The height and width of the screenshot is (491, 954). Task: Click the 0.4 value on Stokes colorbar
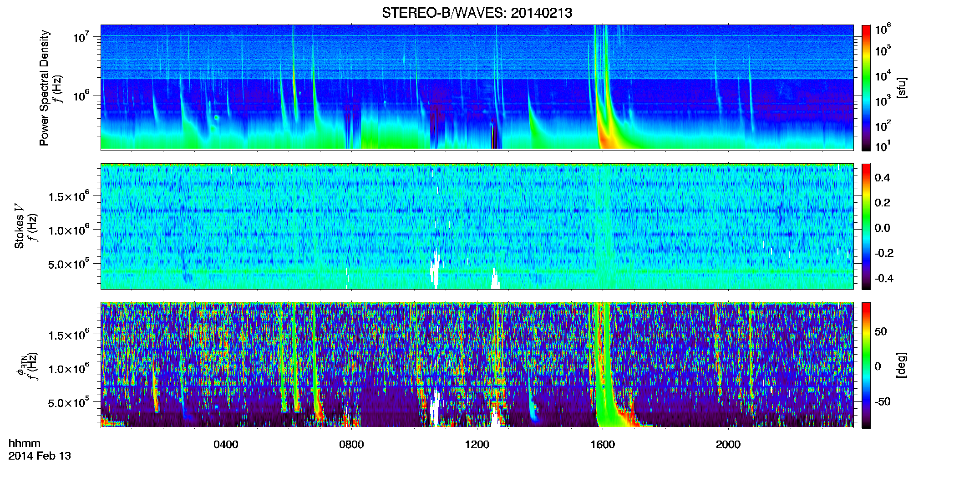[x=882, y=178]
